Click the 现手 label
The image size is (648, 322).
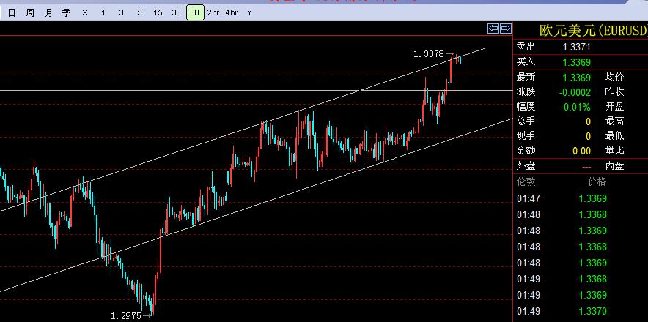[x=526, y=136]
